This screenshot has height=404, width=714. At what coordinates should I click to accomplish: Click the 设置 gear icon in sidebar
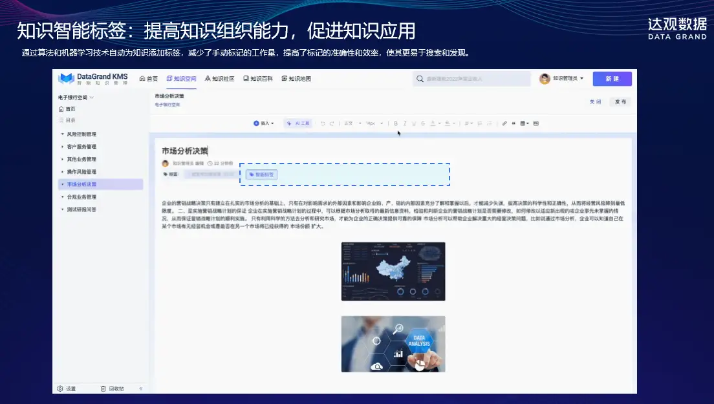[60, 388]
